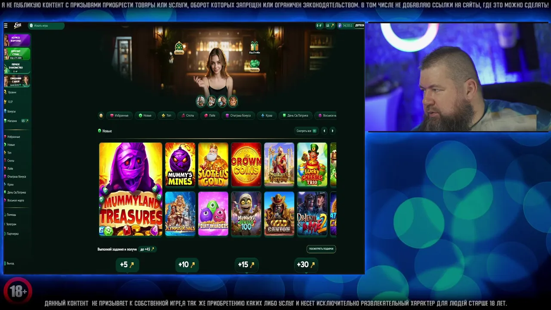Image resolution: width=551 pixels, height=310 pixels.
Task: Open Партнерка link in the sidebar
Action: click(12, 234)
